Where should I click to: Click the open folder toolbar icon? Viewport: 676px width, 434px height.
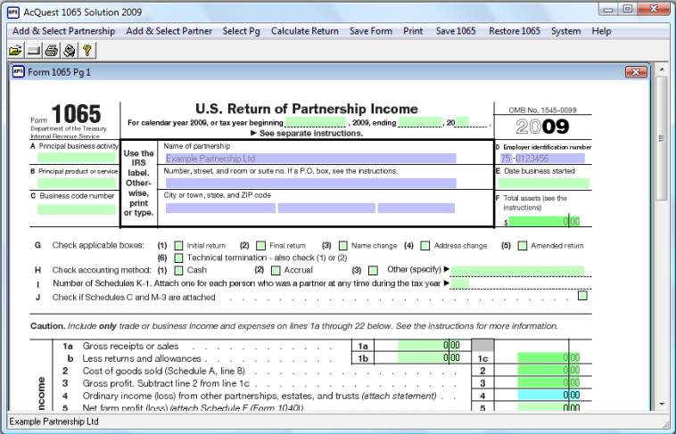coord(15,51)
